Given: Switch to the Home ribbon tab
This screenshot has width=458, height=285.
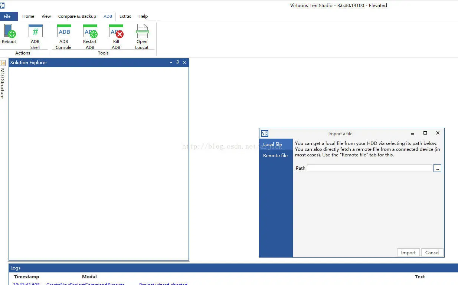Looking at the screenshot, I should coord(28,16).
